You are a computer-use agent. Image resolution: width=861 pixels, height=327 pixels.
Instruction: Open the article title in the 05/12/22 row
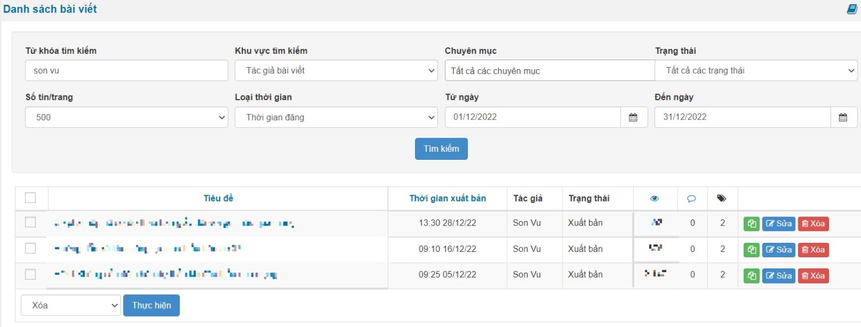(166, 274)
